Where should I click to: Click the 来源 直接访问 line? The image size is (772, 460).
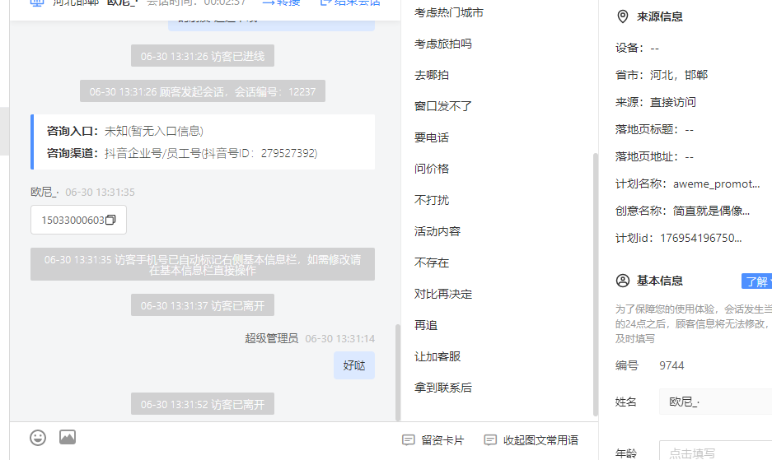point(655,102)
